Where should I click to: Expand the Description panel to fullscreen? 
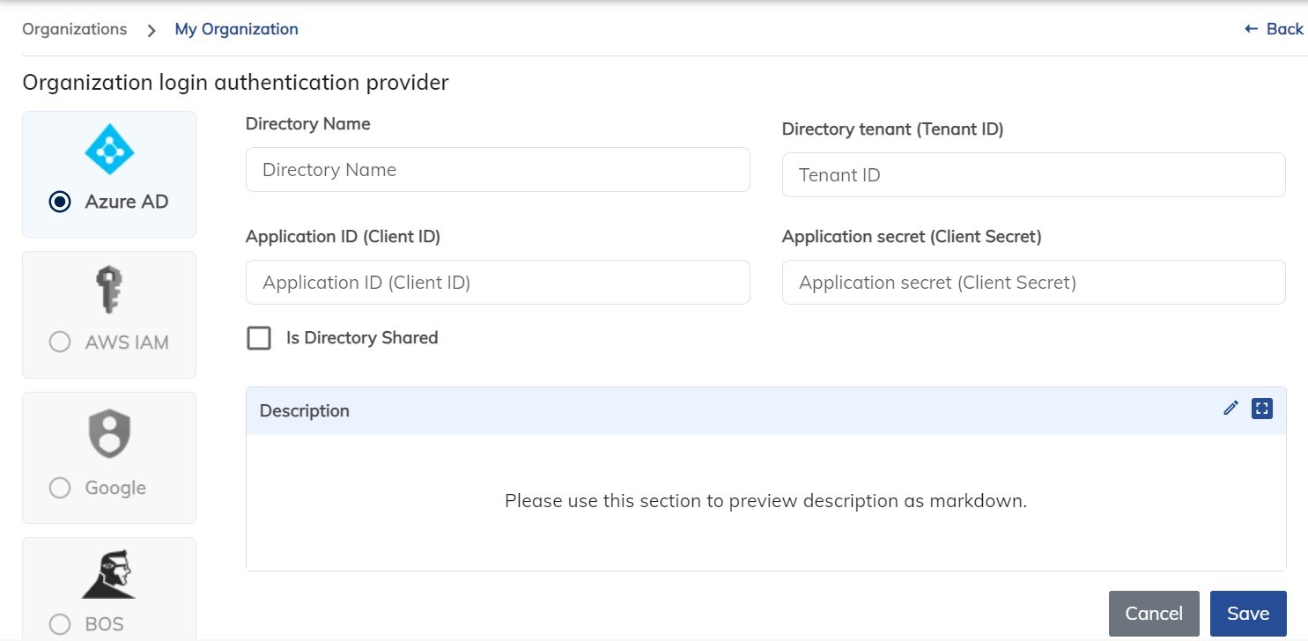[x=1262, y=409]
